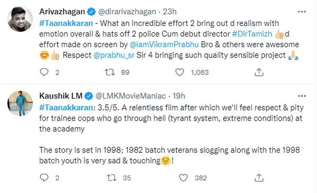Open #Taanakkaran hashtag in Kaushik LM's tweet

pos(66,108)
